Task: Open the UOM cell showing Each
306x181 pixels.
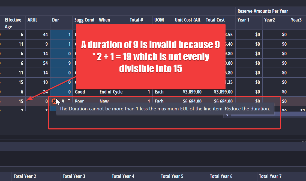Action: point(159,101)
